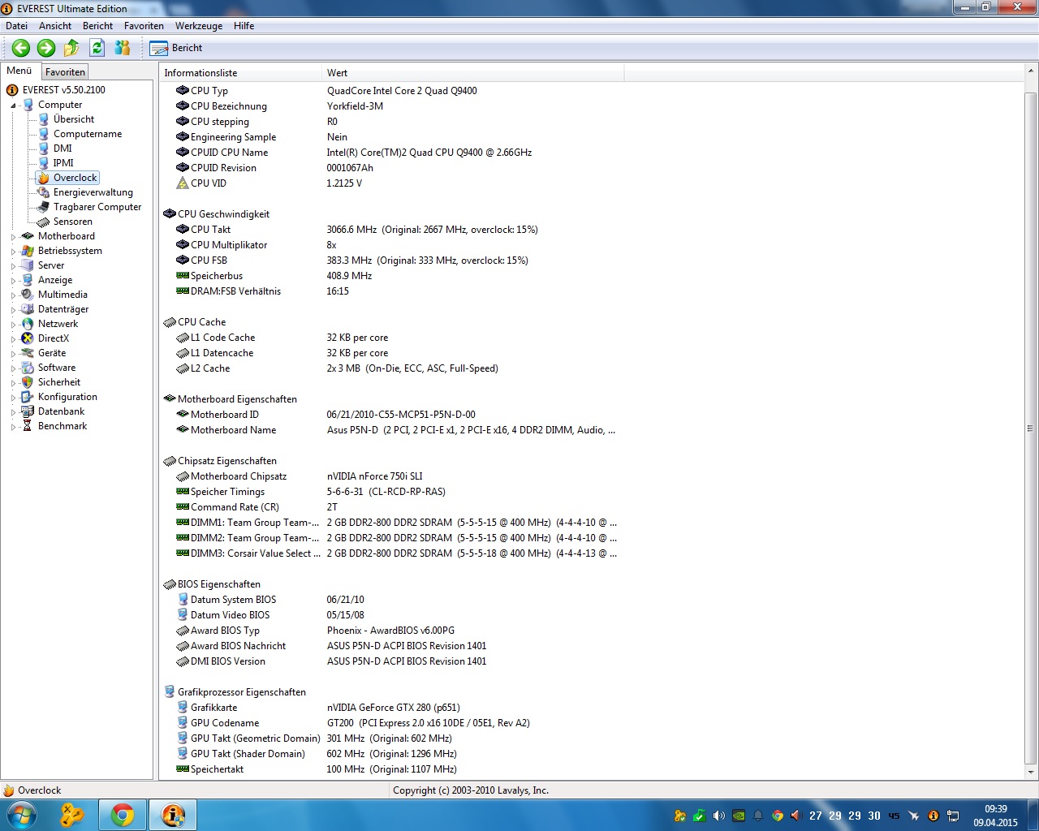Click the Wert column header
The width and height of the screenshot is (1039, 831).
[473, 73]
